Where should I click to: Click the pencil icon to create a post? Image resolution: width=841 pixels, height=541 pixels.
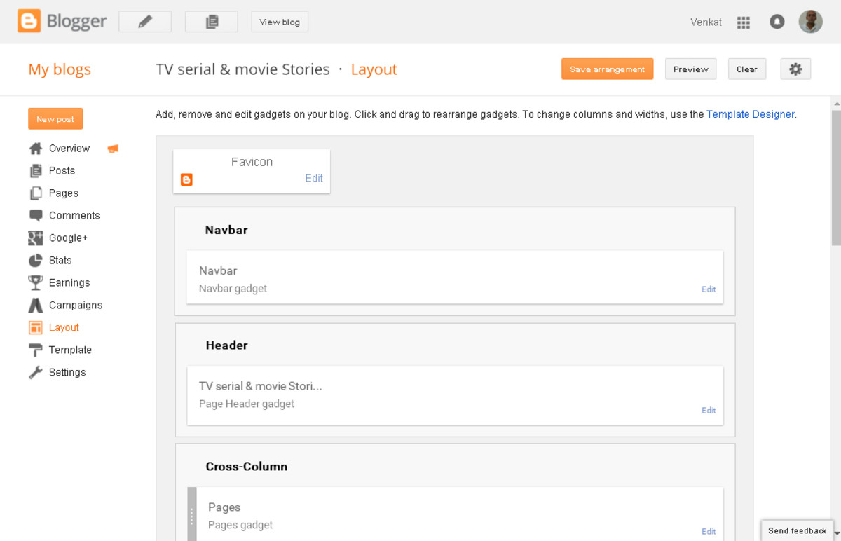pos(145,22)
